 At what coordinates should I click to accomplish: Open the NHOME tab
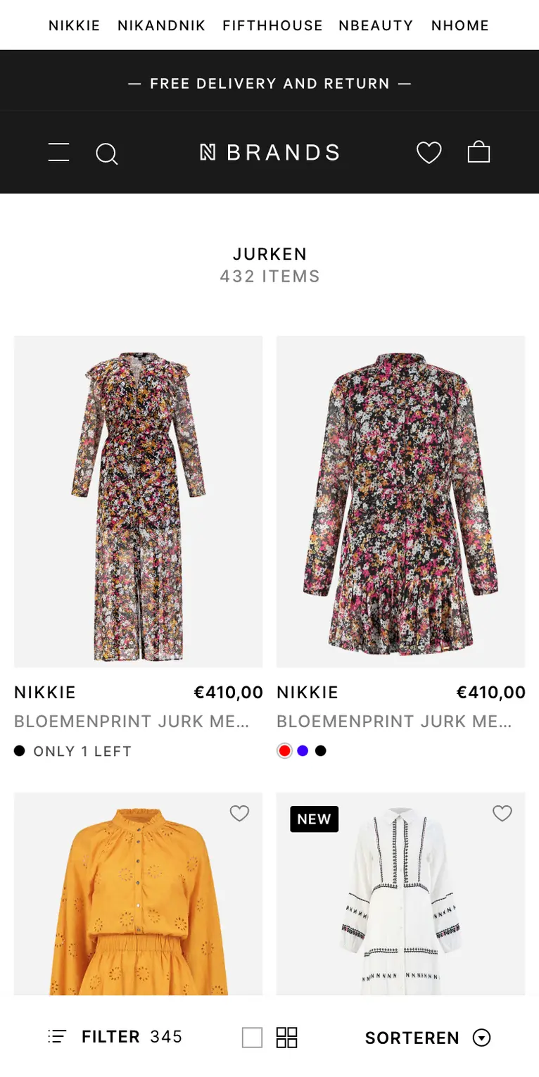[459, 26]
